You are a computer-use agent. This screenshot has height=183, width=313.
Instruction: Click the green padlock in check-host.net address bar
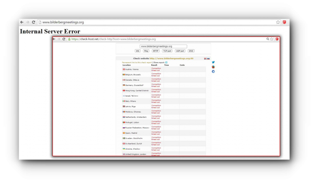point(69,39)
